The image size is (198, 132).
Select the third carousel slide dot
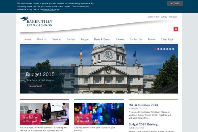tap(161, 49)
